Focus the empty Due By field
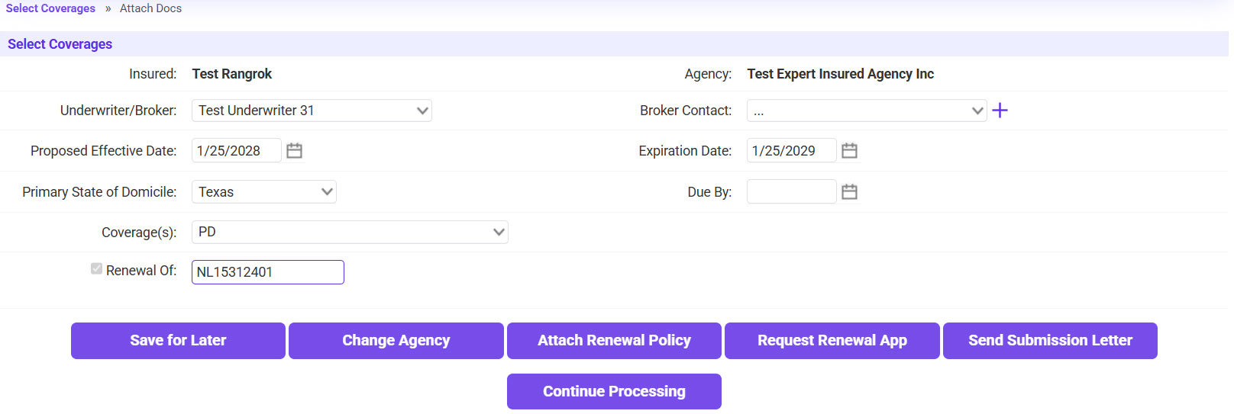1234x414 pixels. pyautogui.click(x=792, y=192)
